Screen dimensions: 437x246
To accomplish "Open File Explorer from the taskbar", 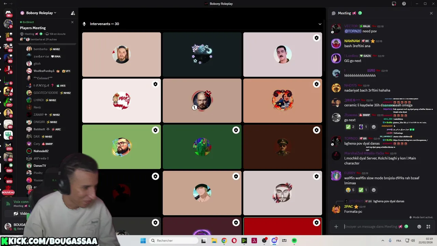I will tap(214, 241).
